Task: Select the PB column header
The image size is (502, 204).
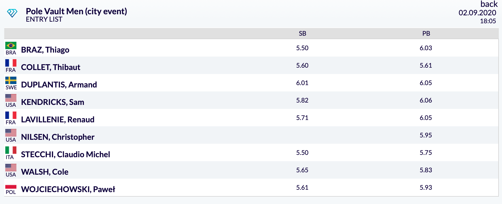Action: tap(426, 34)
